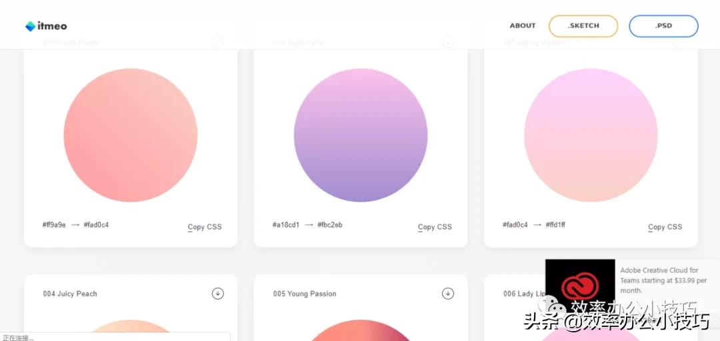Select the pink-coral gradient circle
Viewport: 720px width, 341px height.
(x=131, y=135)
